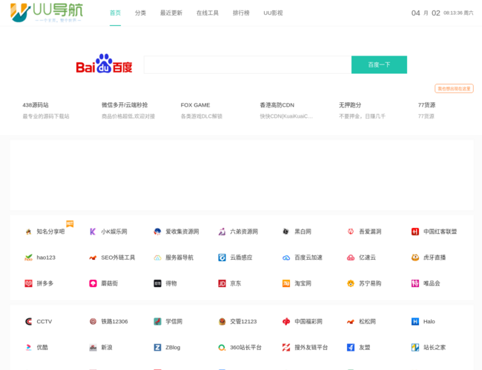Click the 百度云加速 cloud icon
The width and height of the screenshot is (482, 370).
pos(286,258)
